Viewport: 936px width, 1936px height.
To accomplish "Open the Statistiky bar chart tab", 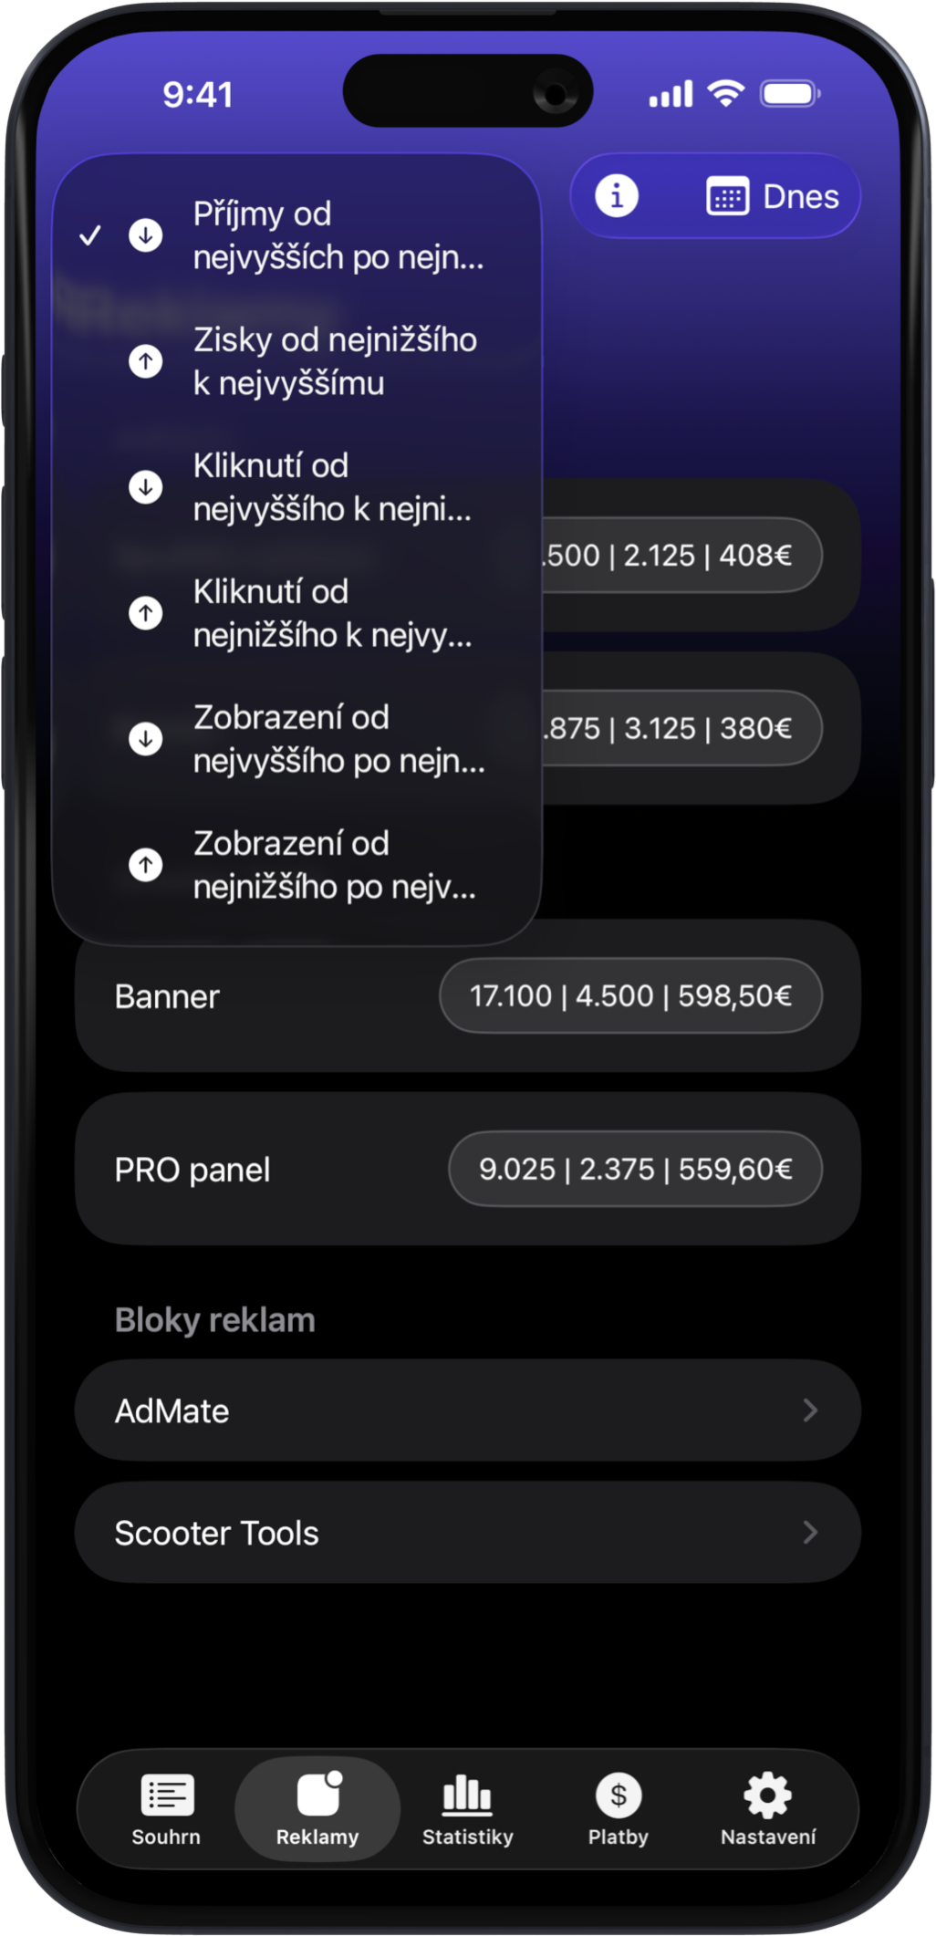I will 467,1810.
